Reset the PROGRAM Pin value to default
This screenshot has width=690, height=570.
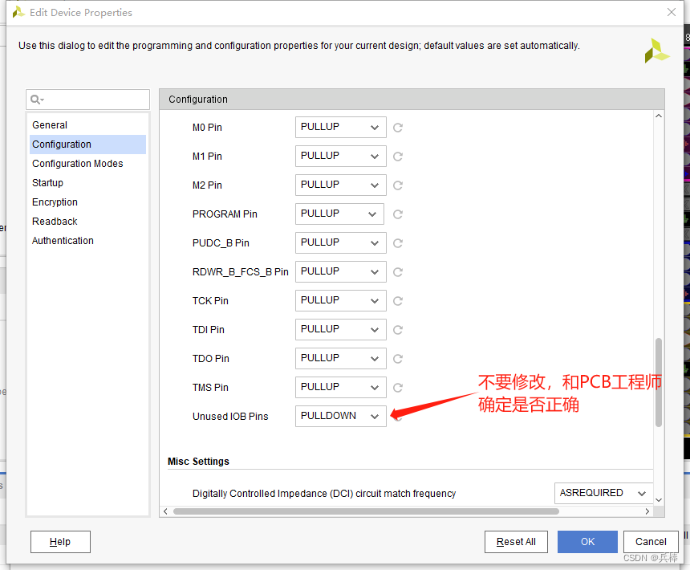398,214
